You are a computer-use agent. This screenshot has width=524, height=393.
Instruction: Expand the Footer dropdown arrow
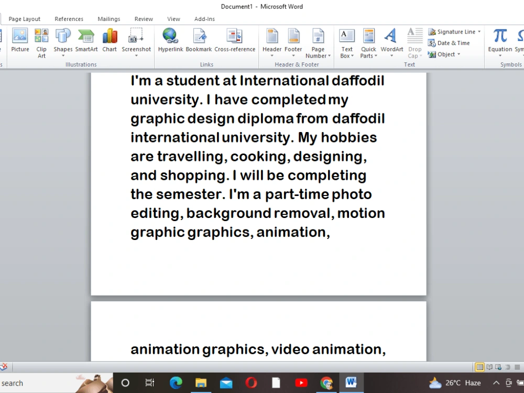tap(293, 56)
